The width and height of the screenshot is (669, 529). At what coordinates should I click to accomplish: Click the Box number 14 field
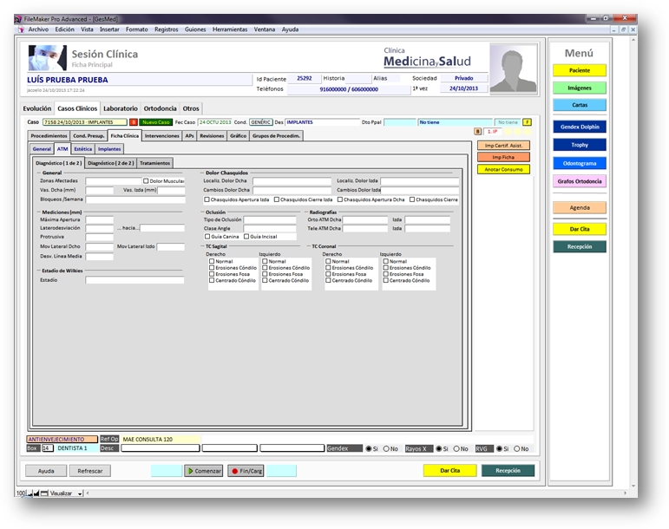(47, 448)
